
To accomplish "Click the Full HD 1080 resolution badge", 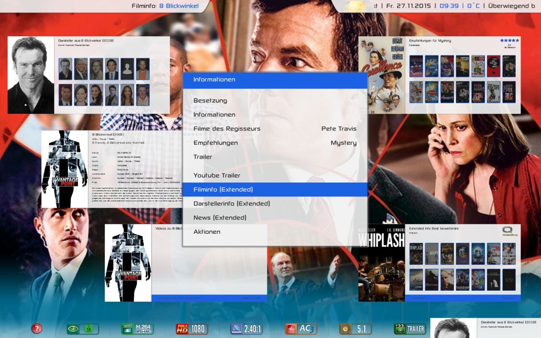I will (x=192, y=329).
